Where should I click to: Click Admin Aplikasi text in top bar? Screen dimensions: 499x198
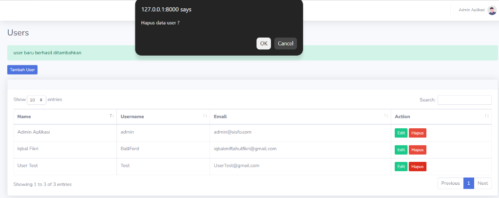pos(472,10)
